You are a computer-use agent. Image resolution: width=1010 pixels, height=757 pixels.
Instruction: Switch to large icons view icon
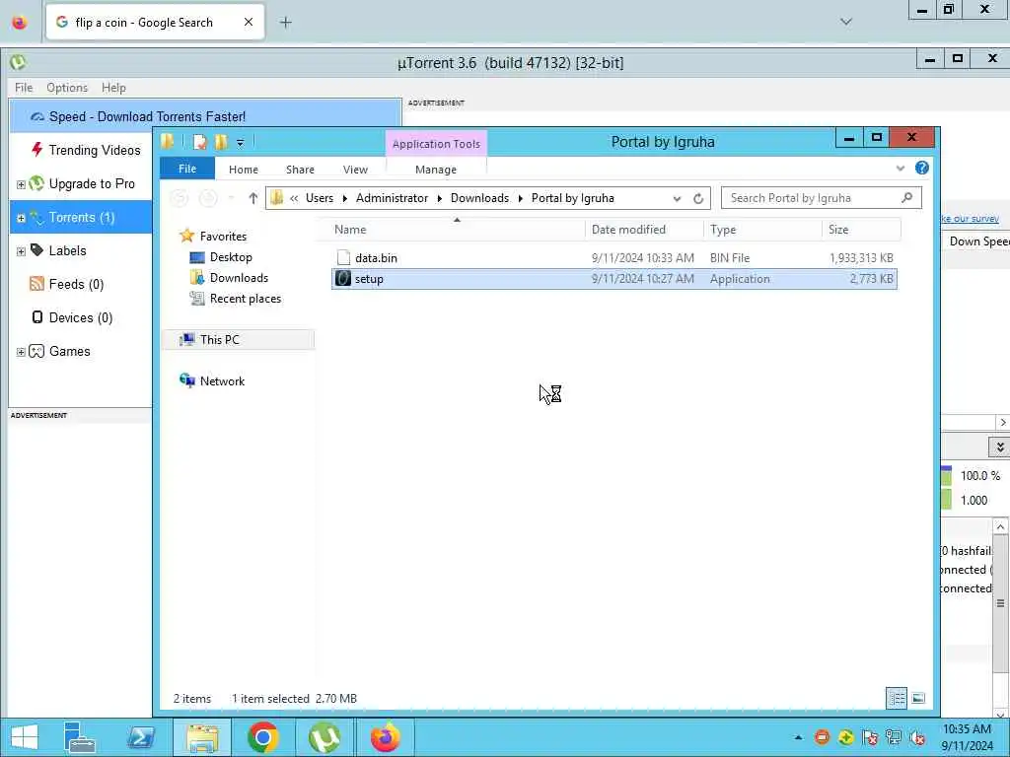[x=918, y=698]
